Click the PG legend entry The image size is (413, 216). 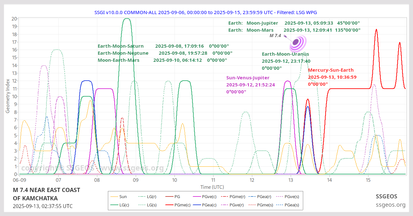point(178,197)
